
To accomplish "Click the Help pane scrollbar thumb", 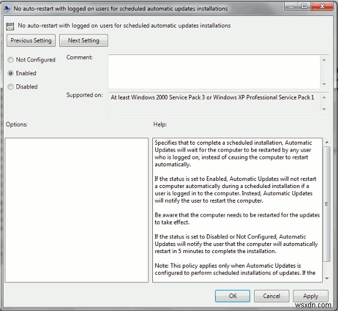I will pos(327,204).
